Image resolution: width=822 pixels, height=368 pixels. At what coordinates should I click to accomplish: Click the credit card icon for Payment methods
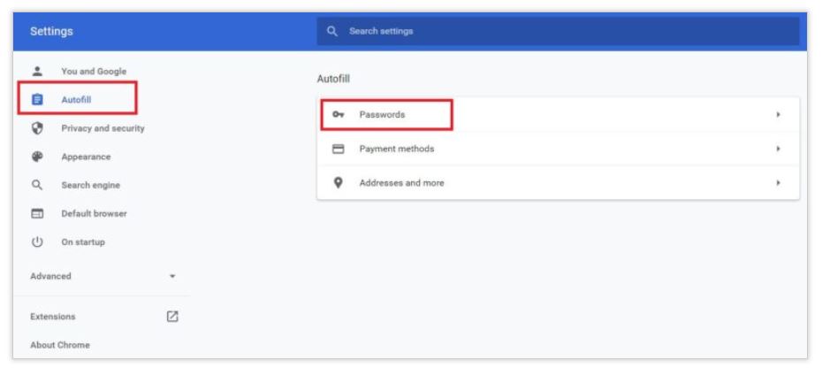coord(338,149)
